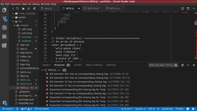Image resolution: width=197 pixels, height=111 pixels.
Task: Go to line via Ln 8, Col 7
Action: pos(127,109)
